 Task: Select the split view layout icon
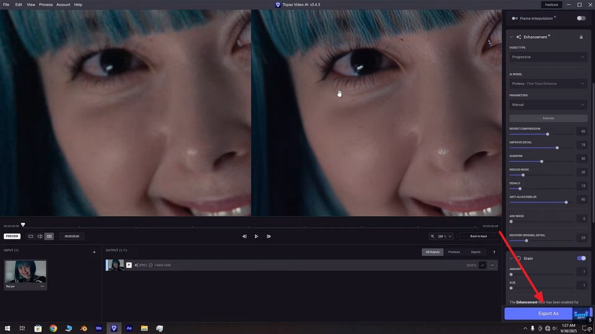pyautogui.click(x=40, y=237)
